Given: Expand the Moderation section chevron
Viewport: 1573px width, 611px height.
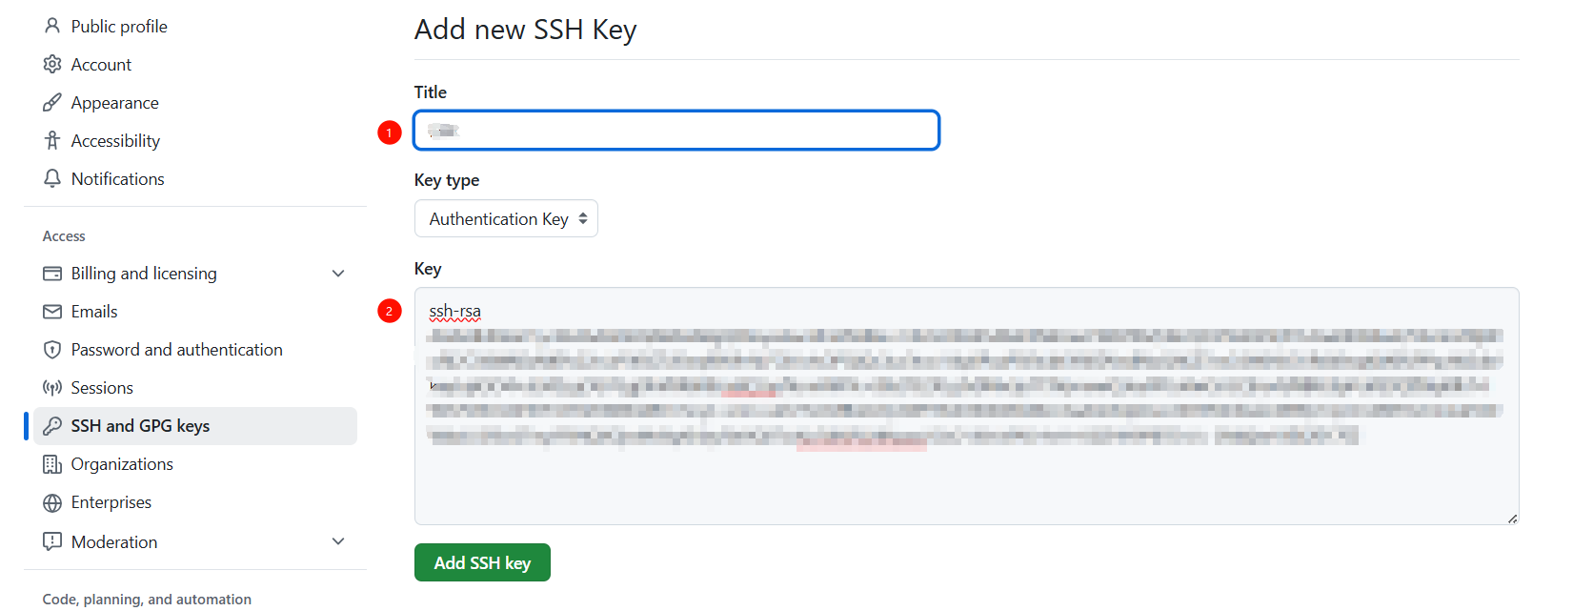Looking at the screenshot, I should pyautogui.click(x=338, y=541).
